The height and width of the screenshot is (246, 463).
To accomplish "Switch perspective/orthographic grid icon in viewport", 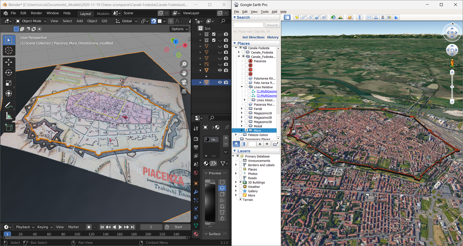I will (184, 91).
